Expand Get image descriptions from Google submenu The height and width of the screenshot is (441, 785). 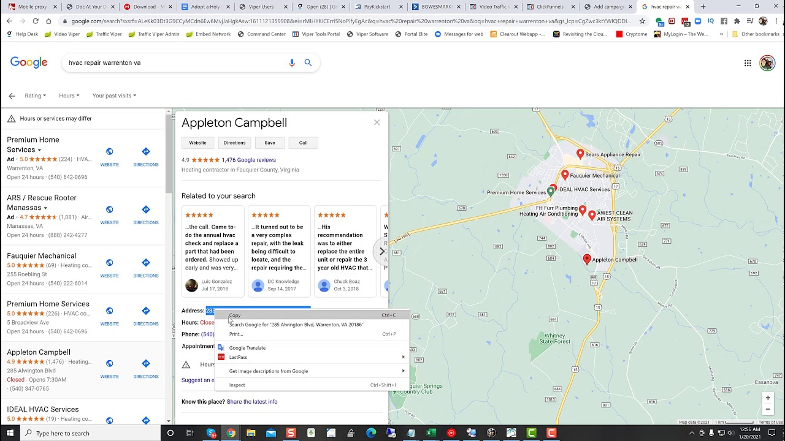pos(403,371)
